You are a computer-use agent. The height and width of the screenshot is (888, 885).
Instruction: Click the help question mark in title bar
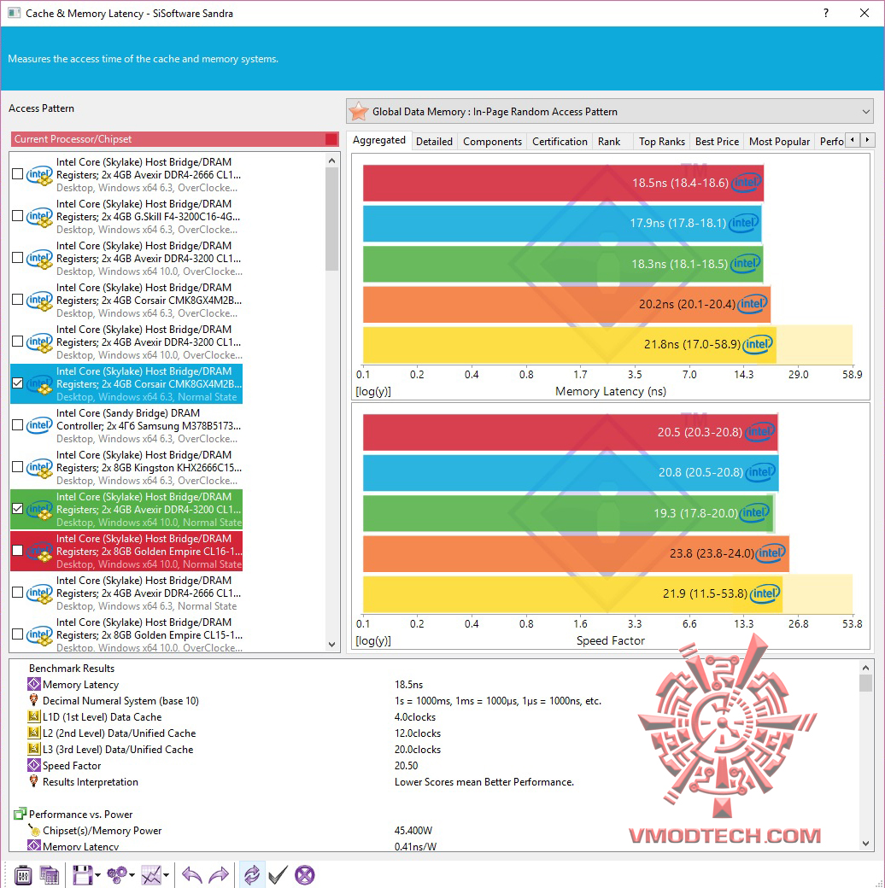pyautogui.click(x=826, y=13)
